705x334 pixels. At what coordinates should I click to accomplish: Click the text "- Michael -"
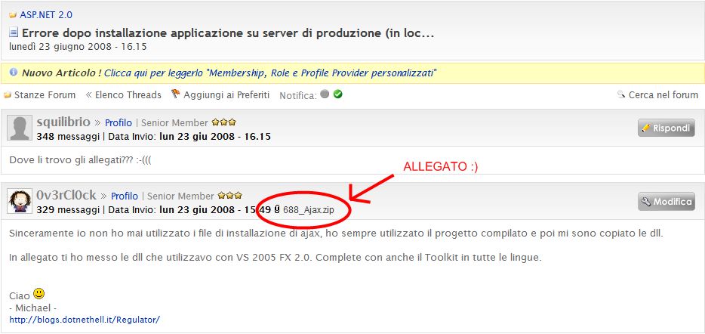click(x=32, y=308)
